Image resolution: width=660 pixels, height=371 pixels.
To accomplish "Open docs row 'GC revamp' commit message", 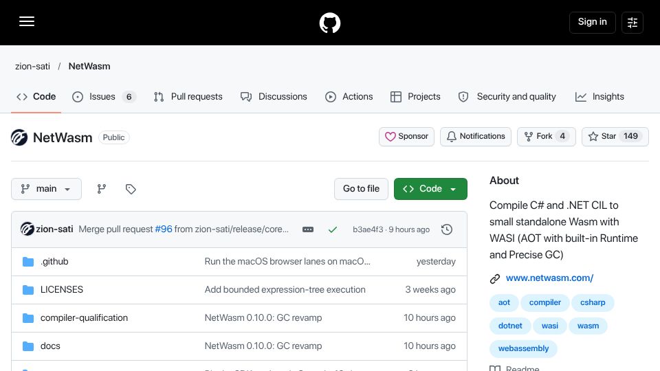I will pyautogui.click(x=263, y=346).
